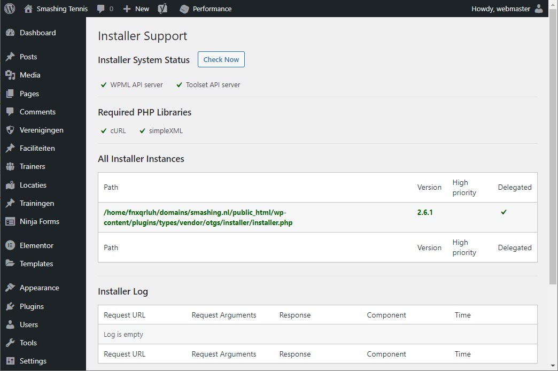Click the Comments speech bubble sidebar icon
Screen dimensions: 558x371
point(10,112)
